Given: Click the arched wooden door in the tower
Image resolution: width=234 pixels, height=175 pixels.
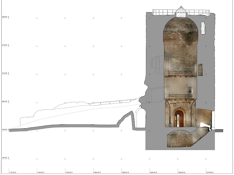Looking at the screenshot, I should [179, 119].
